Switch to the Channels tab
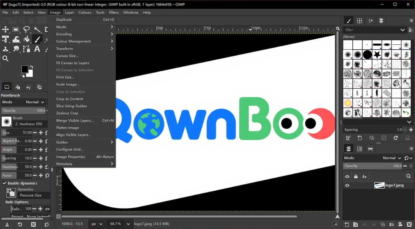 point(359,149)
